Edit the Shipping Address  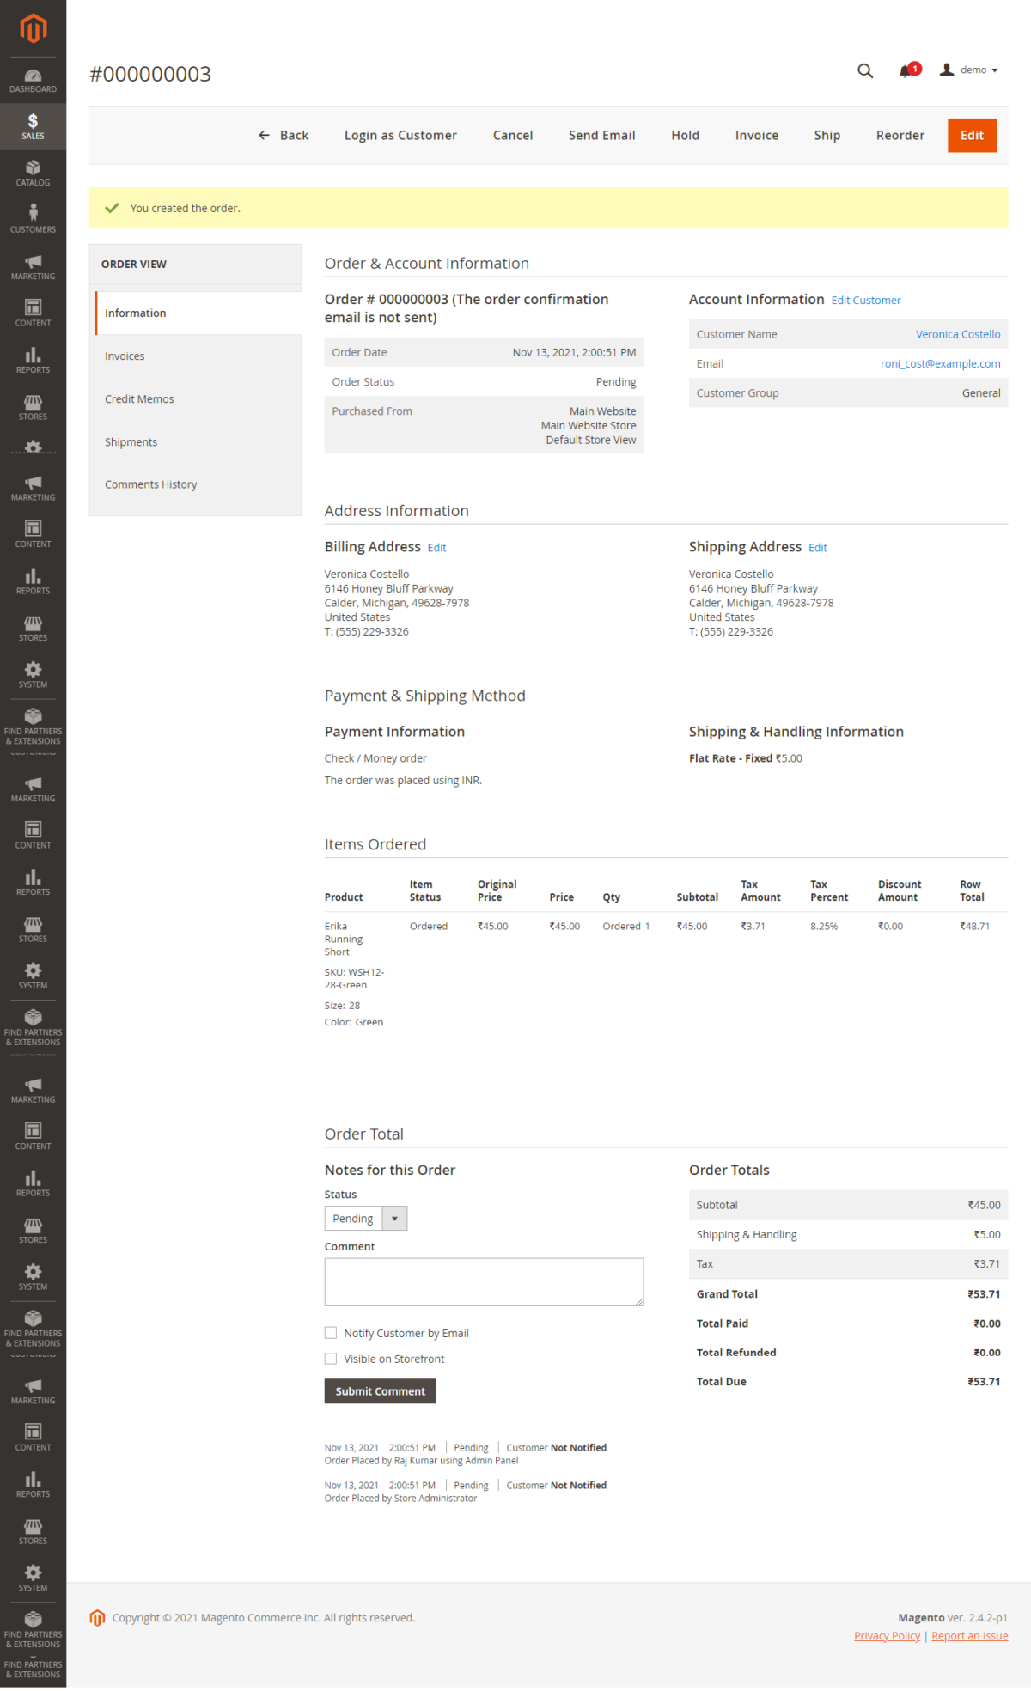pyautogui.click(x=818, y=548)
